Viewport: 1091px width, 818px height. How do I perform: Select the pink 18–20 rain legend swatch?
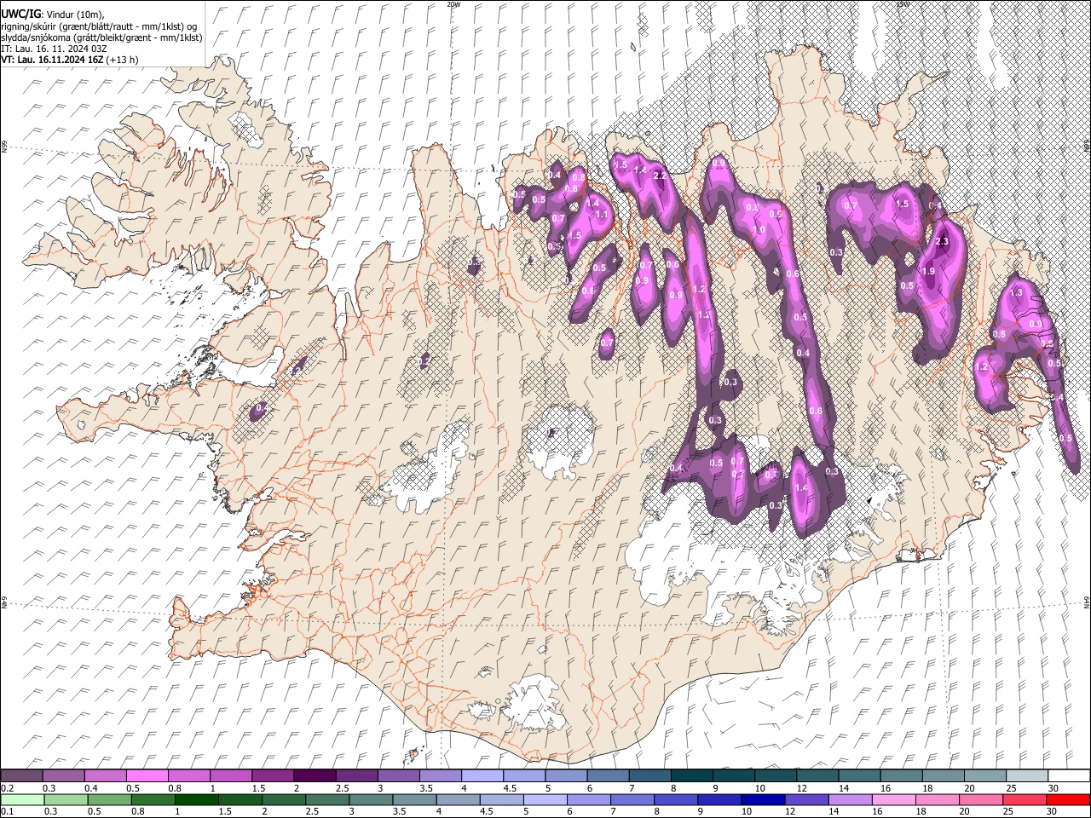[x=938, y=799]
